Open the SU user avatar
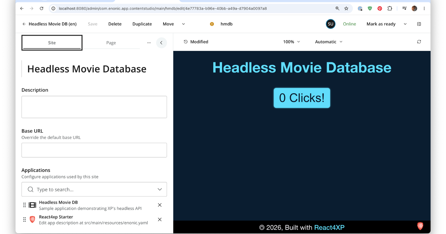 click(x=330, y=24)
